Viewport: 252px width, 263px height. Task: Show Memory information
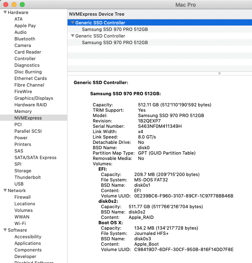(x=23, y=111)
